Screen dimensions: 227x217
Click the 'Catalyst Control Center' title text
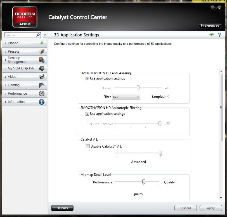78,17
